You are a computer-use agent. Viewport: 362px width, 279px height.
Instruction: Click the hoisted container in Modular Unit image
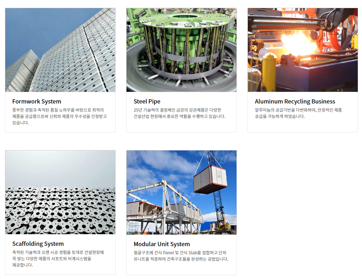coord(210,179)
